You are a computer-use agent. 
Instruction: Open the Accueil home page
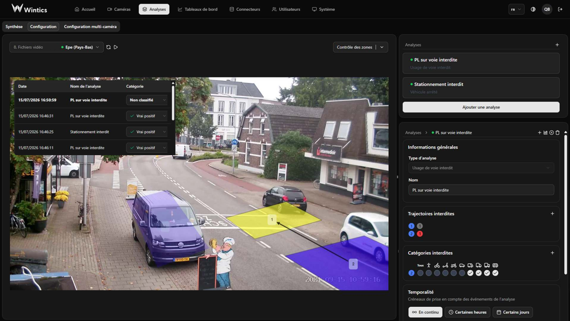85,9
